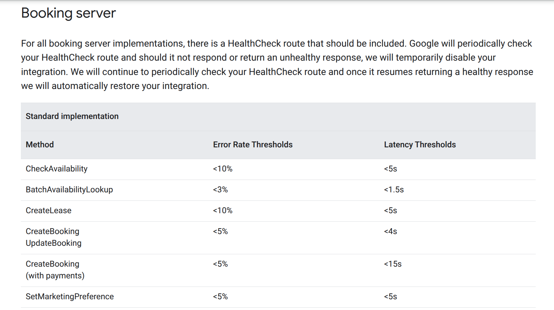The height and width of the screenshot is (310, 554).
Task: Click the <15s latency threshold
Action: 393,264
